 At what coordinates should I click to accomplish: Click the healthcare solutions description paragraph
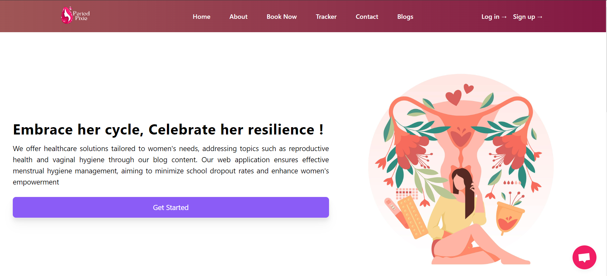coord(171,165)
